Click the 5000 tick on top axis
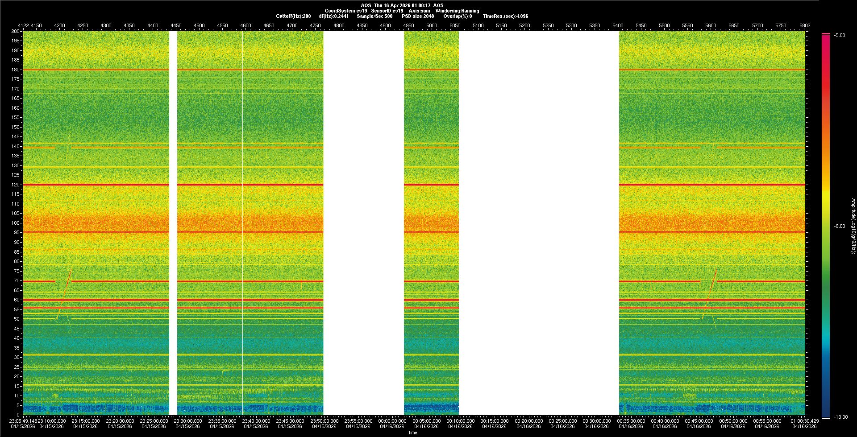The height and width of the screenshot is (437, 857). click(x=432, y=25)
